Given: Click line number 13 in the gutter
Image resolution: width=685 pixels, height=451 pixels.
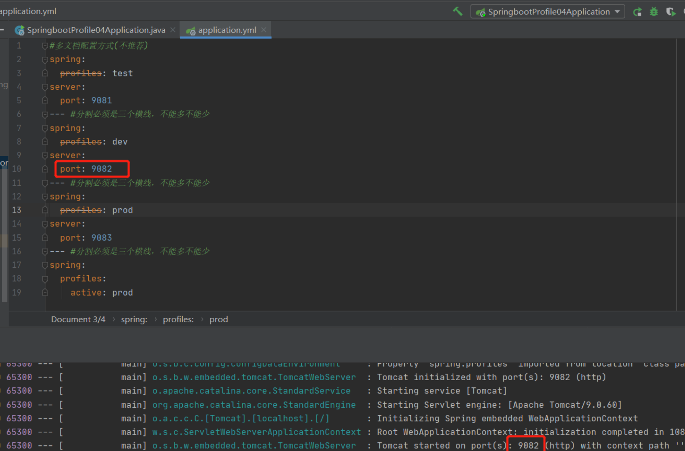Looking at the screenshot, I should (x=16, y=210).
